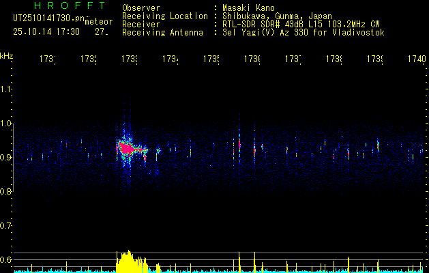Click the "Observer" label
Image resolution: width=429 pixels, height=273 pixels.
pos(141,8)
